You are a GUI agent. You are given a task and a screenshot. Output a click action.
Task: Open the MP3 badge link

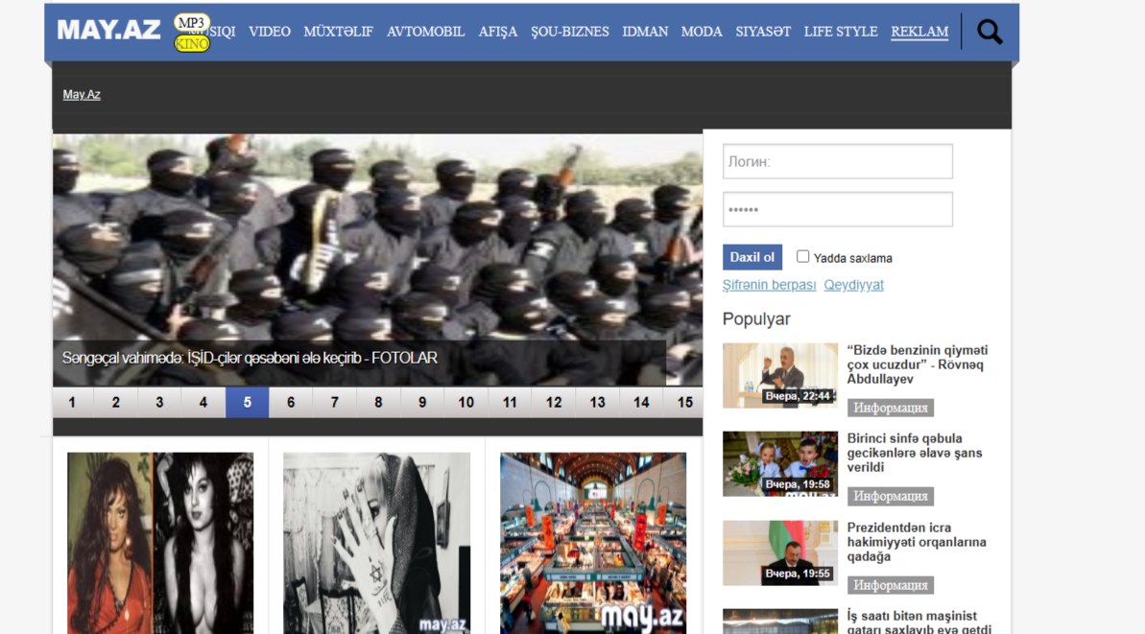[191, 22]
